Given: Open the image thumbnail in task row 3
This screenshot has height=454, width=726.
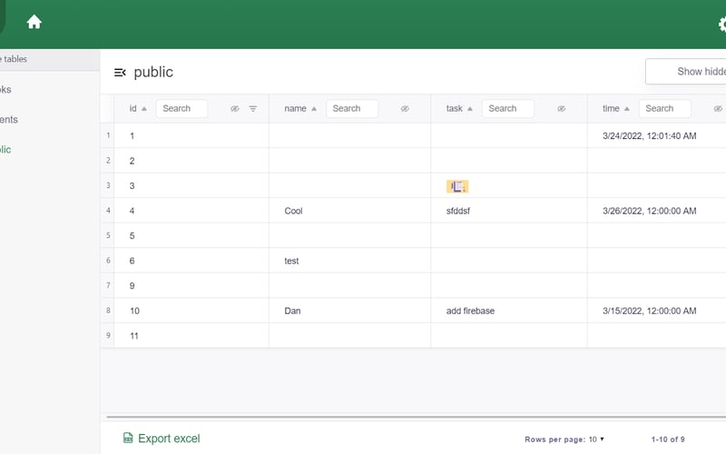Looking at the screenshot, I should tap(457, 186).
